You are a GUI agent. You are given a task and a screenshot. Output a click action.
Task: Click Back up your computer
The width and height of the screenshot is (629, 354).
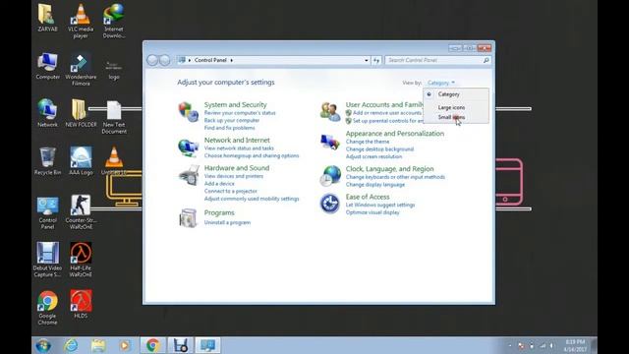[x=232, y=120]
